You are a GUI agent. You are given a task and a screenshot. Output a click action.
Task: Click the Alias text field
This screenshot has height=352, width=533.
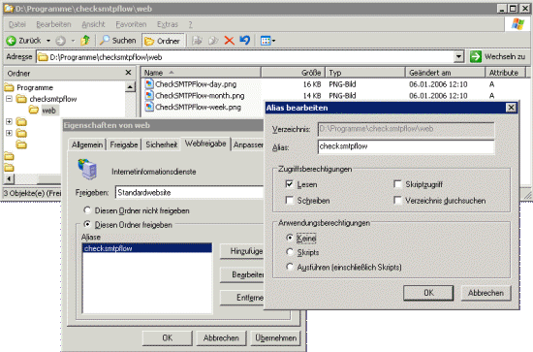coord(406,146)
